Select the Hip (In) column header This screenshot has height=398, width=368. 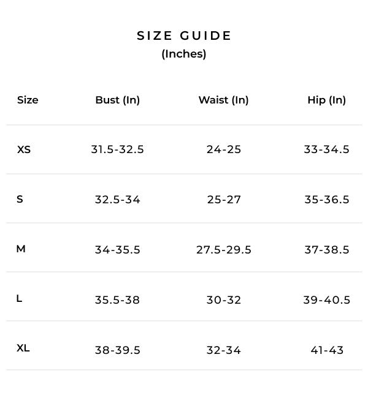(326, 100)
